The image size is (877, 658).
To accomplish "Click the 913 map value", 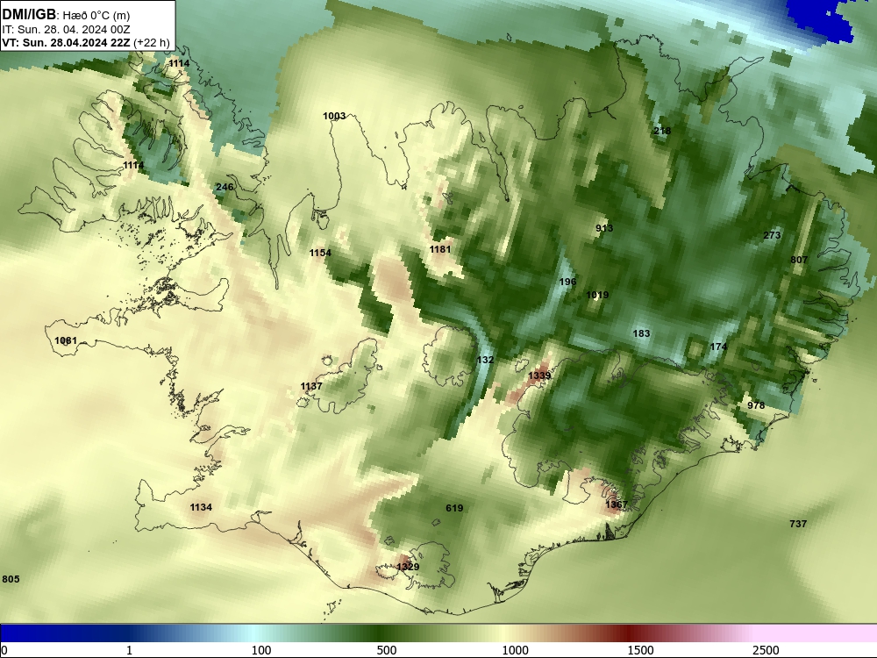I will (x=604, y=228).
